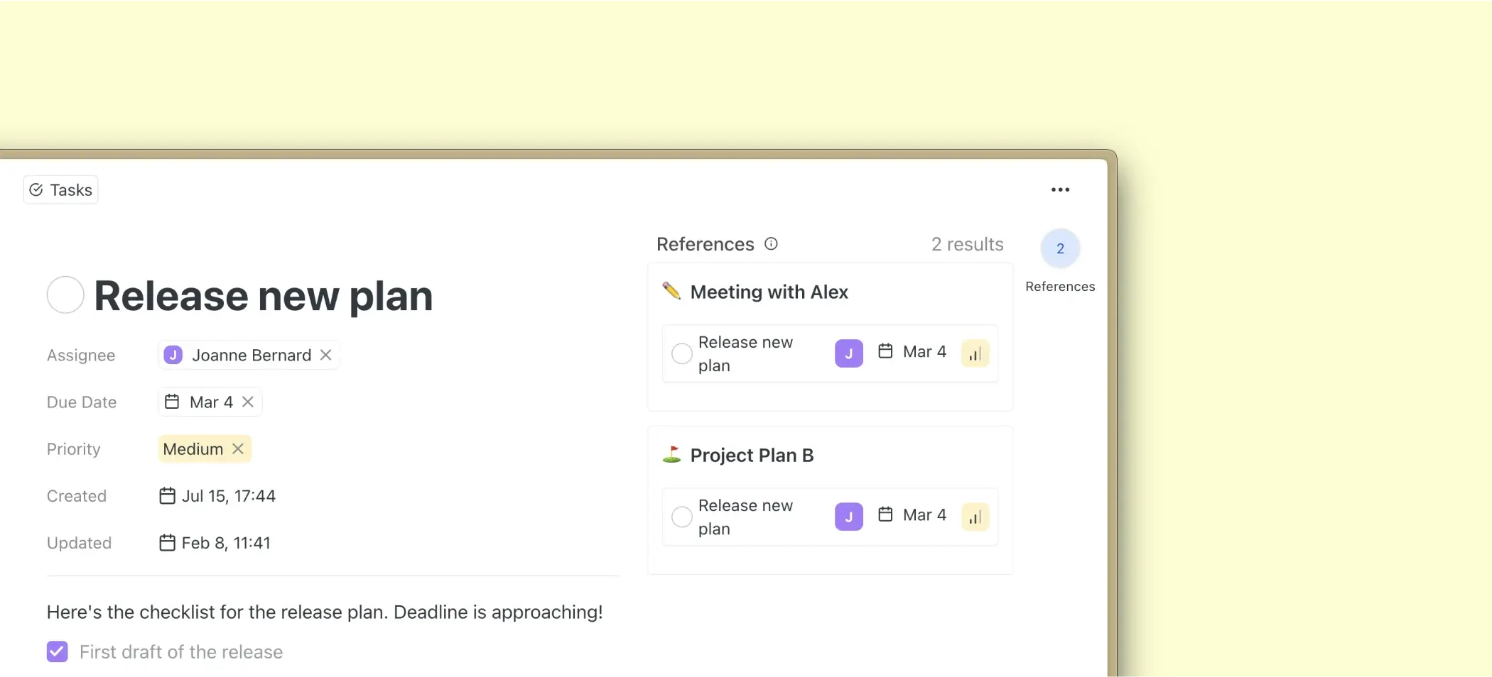Click assignee avatar J in Project Plan B card
The height and width of the screenshot is (677, 1492).
coord(848,517)
